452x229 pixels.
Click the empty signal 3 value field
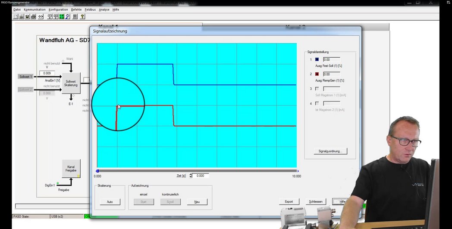(x=332, y=89)
